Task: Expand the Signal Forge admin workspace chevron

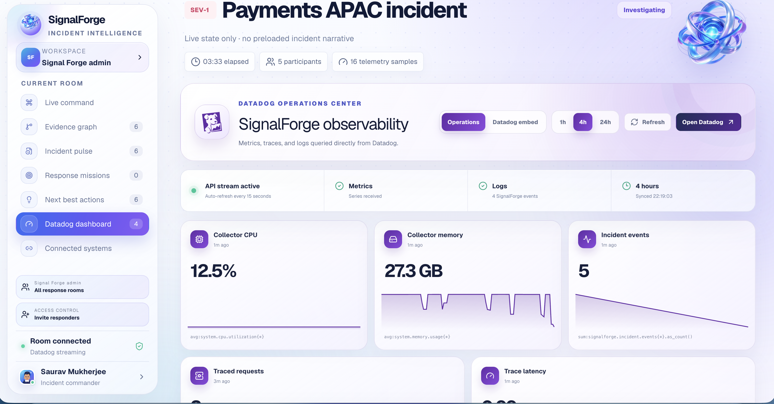Action: coord(140,57)
